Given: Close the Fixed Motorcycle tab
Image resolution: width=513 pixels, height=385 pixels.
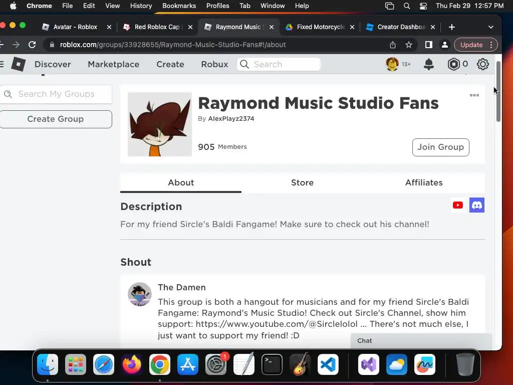Looking at the screenshot, I should point(352,27).
